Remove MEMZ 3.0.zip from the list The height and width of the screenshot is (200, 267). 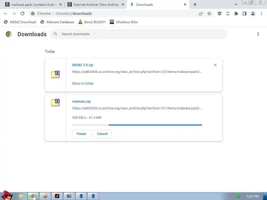pyautogui.click(x=215, y=65)
